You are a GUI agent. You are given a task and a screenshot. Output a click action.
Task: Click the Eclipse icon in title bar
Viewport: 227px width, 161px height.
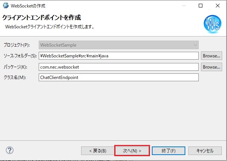click(x=5, y=6)
